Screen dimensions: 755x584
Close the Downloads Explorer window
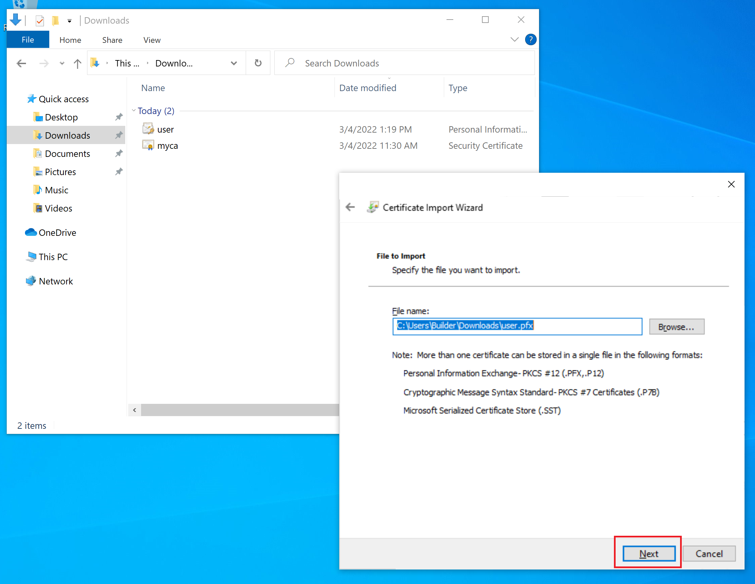pyautogui.click(x=521, y=20)
